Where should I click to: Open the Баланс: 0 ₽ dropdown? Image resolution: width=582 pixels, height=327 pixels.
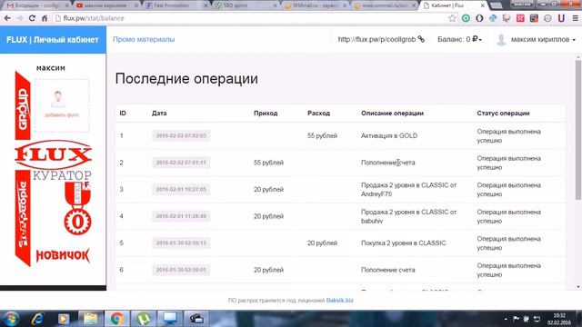click(x=459, y=39)
